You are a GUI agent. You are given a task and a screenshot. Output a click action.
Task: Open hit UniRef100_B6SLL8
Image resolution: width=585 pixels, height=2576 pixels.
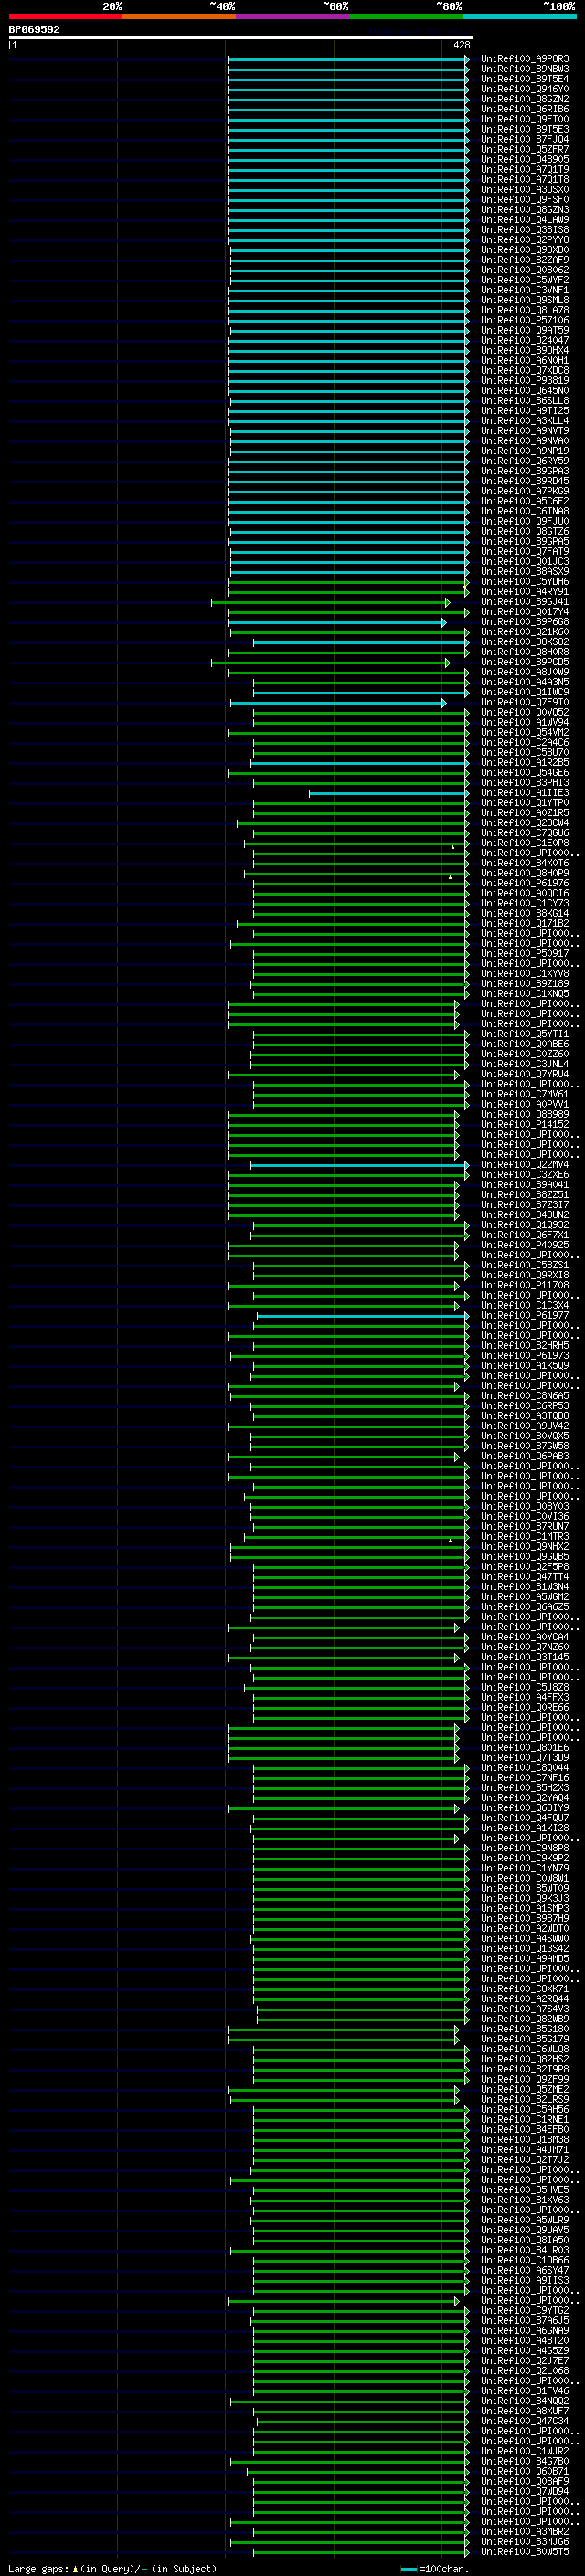(524, 401)
